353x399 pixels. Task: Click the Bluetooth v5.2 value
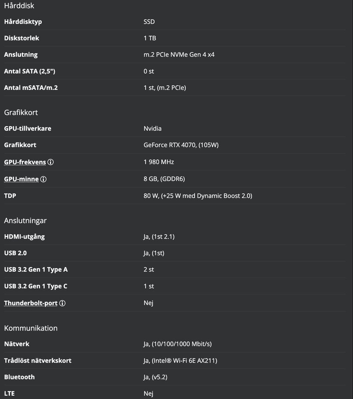click(156, 377)
